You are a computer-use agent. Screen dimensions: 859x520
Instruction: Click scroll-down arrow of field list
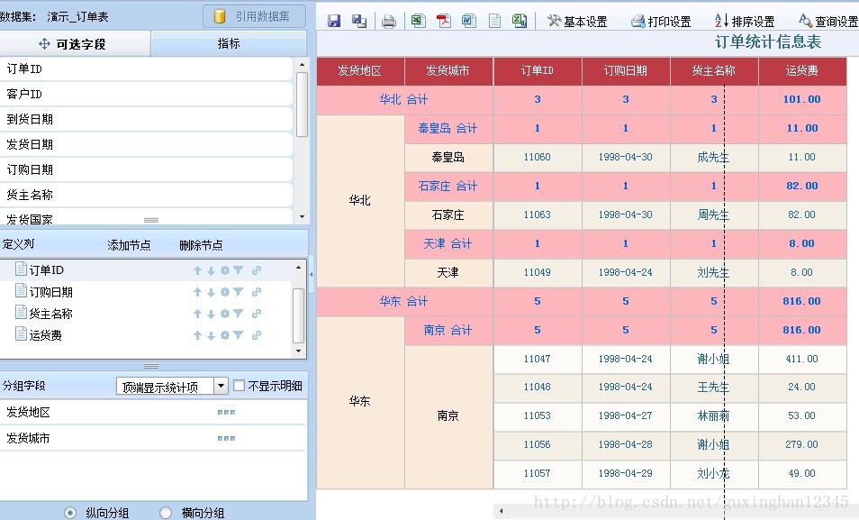pos(302,217)
